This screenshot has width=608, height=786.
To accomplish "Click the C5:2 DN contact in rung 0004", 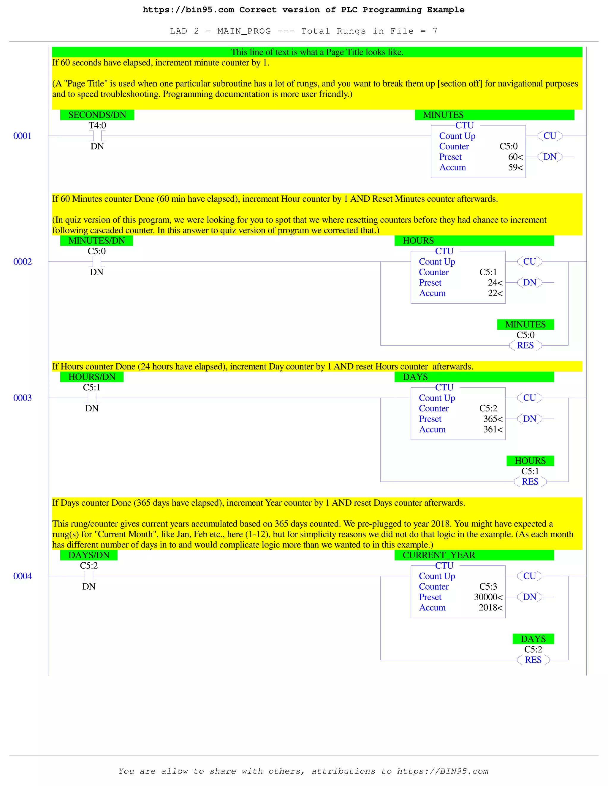I will [88, 576].
